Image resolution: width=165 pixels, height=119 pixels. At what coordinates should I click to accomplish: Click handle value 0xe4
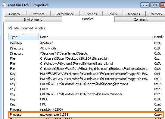coord(158,115)
